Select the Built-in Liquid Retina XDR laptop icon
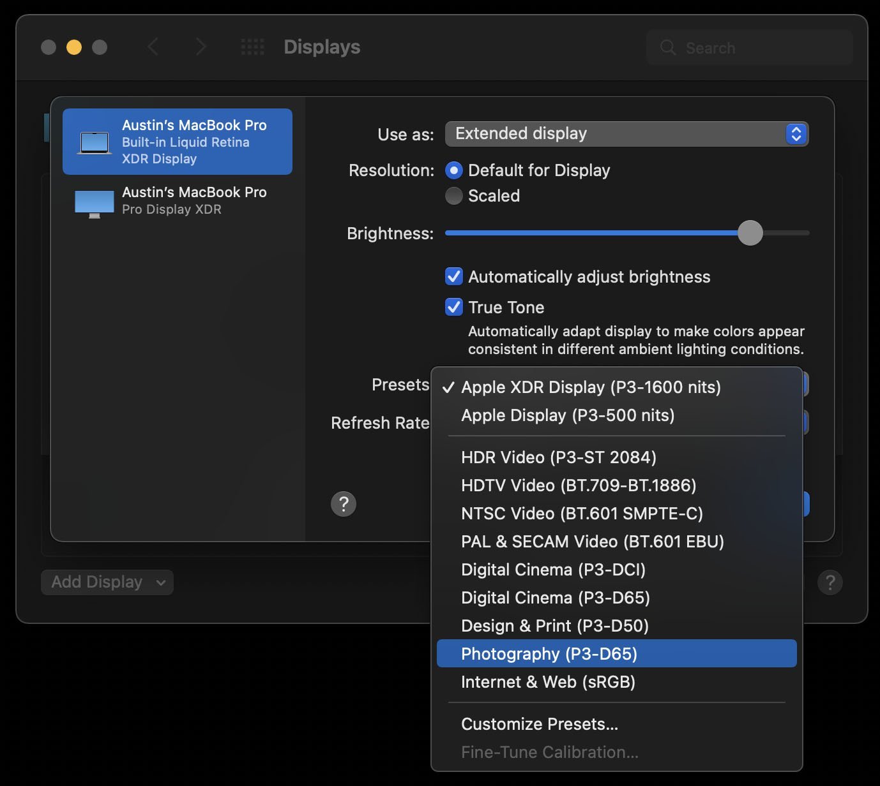 (95, 142)
